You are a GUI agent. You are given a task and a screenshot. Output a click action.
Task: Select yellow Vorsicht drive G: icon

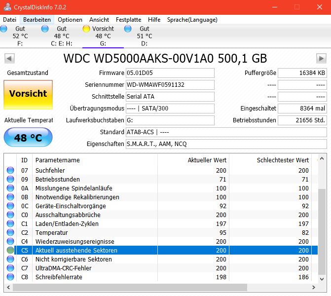pyautogui.click(x=86, y=29)
